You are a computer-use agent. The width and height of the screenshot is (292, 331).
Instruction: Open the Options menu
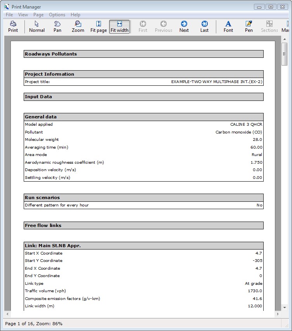(57, 15)
